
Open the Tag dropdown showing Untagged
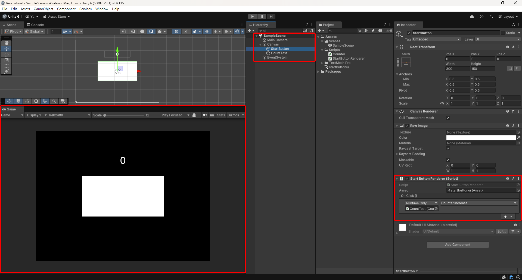(436, 39)
